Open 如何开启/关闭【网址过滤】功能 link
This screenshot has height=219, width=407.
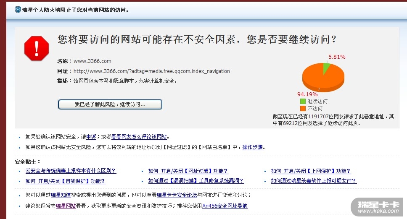[x=188, y=171]
